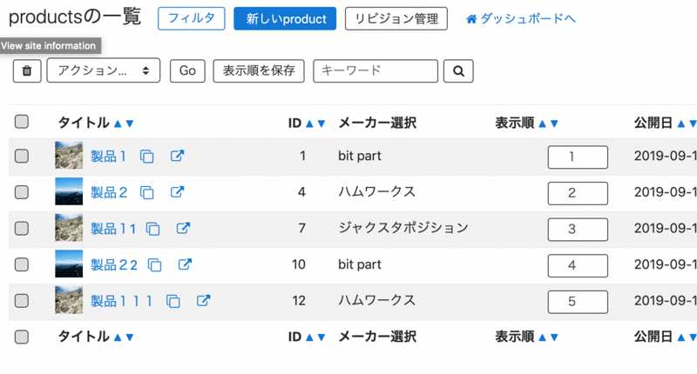The width and height of the screenshot is (697, 374).
Task: Check the checkbox for 製品1 row
Action: pyautogui.click(x=22, y=157)
